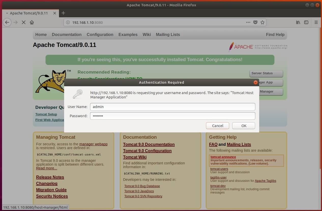Open the Examples navigation item
322x211 pixels.
(x=128, y=34)
